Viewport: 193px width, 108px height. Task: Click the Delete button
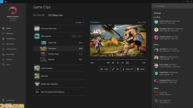pos(141,69)
